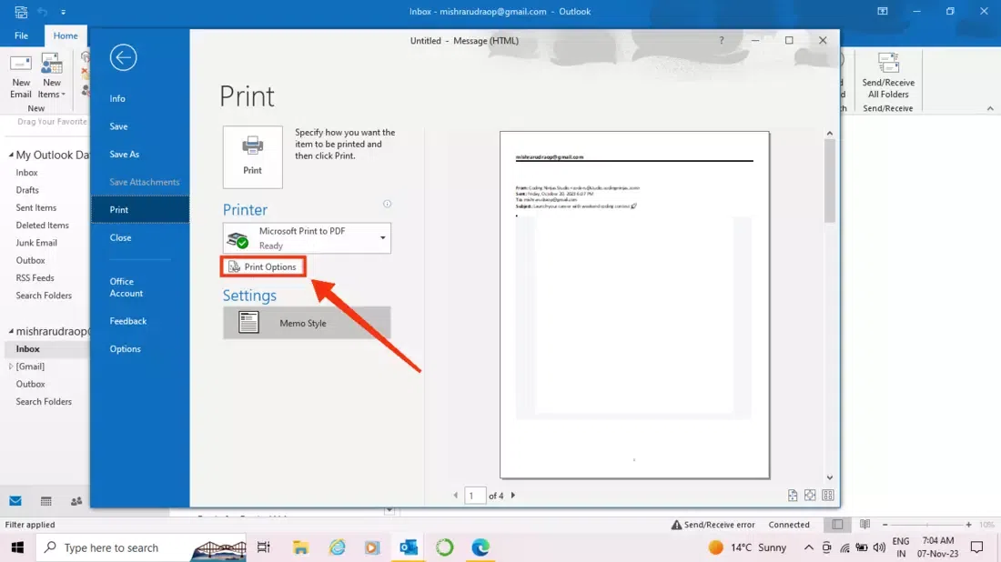Switch to the Home ribbon tab
The height and width of the screenshot is (562, 1001).
66,35
